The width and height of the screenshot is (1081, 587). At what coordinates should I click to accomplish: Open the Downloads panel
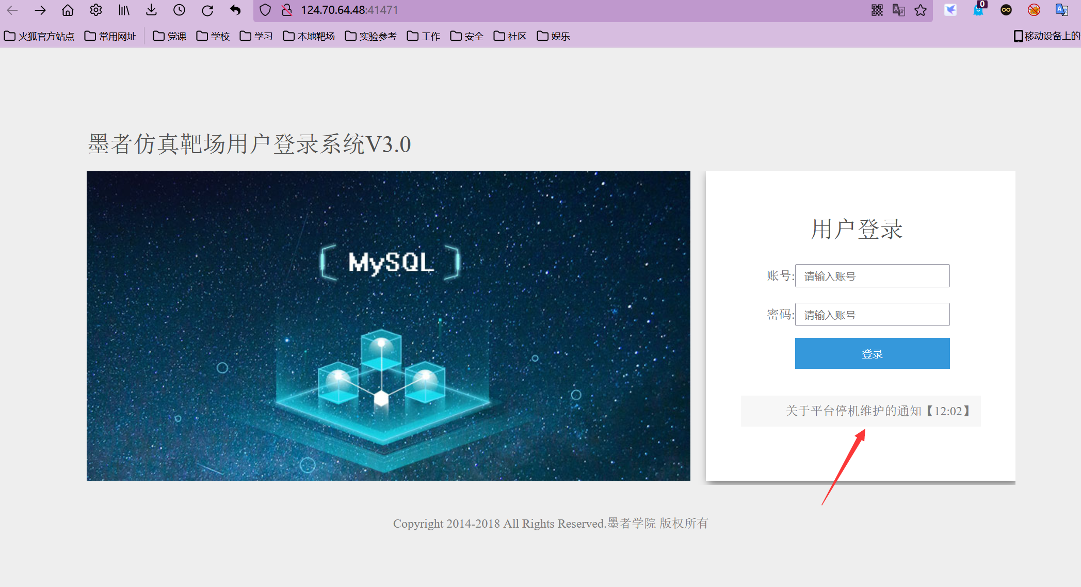151,10
